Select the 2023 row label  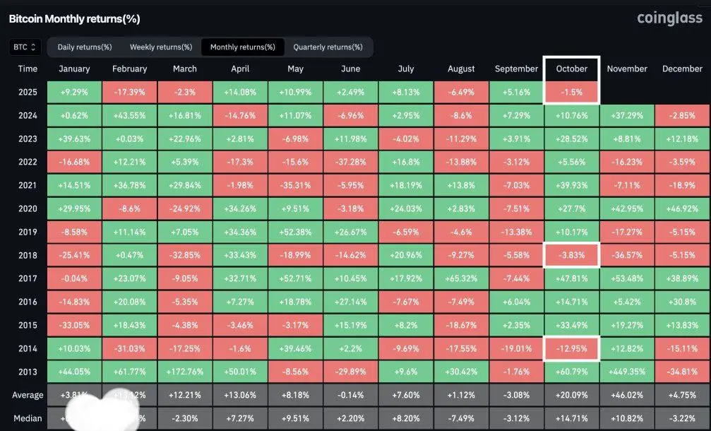point(28,138)
